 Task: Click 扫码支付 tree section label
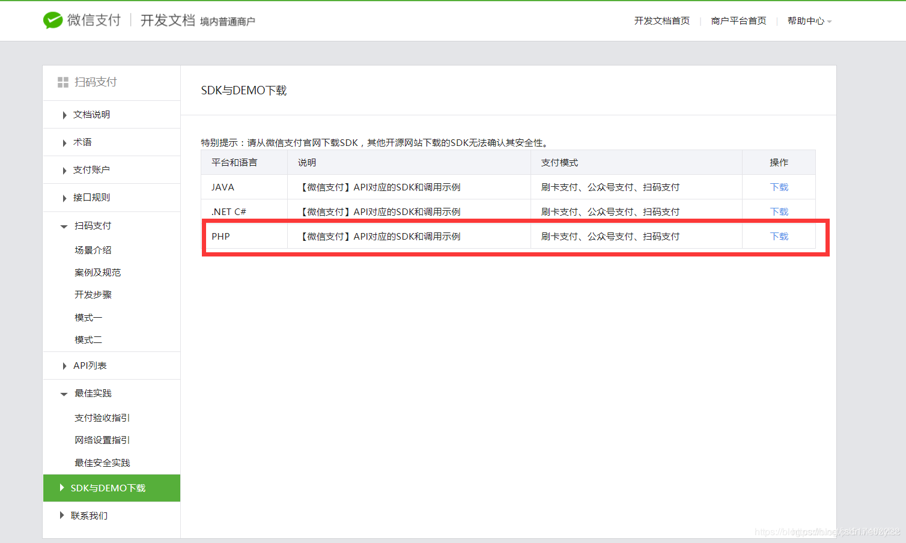(x=93, y=225)
